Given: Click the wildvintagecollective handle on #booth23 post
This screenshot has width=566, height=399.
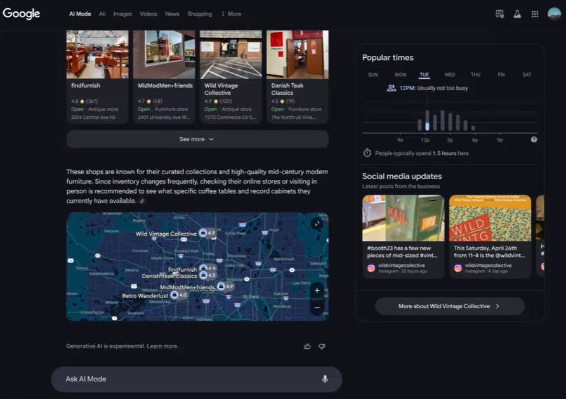Looking at the screenshot, I should (x=402, y=266).
